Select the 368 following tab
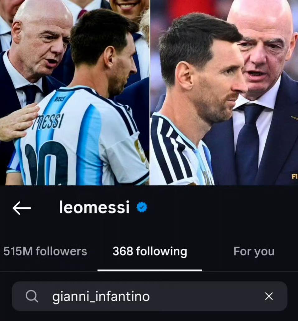This screenshot has width=298, height=321. coord(150,252)
